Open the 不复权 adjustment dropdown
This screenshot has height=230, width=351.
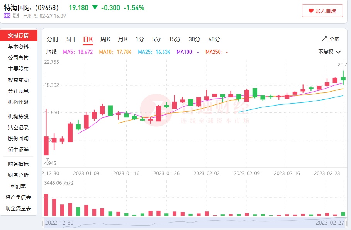click(x=329, y=52)
